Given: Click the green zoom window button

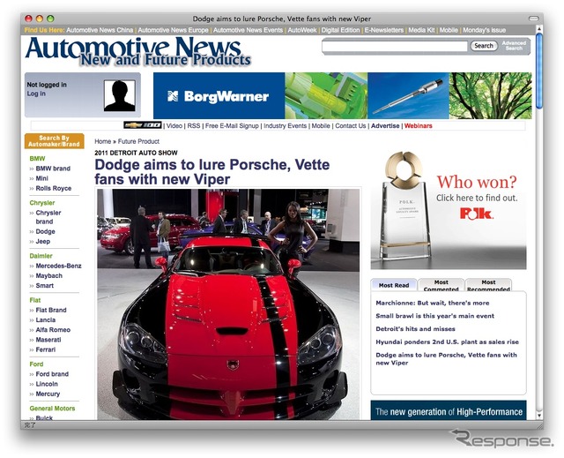Looking at the screenshot, I should (x=50, y=19).
